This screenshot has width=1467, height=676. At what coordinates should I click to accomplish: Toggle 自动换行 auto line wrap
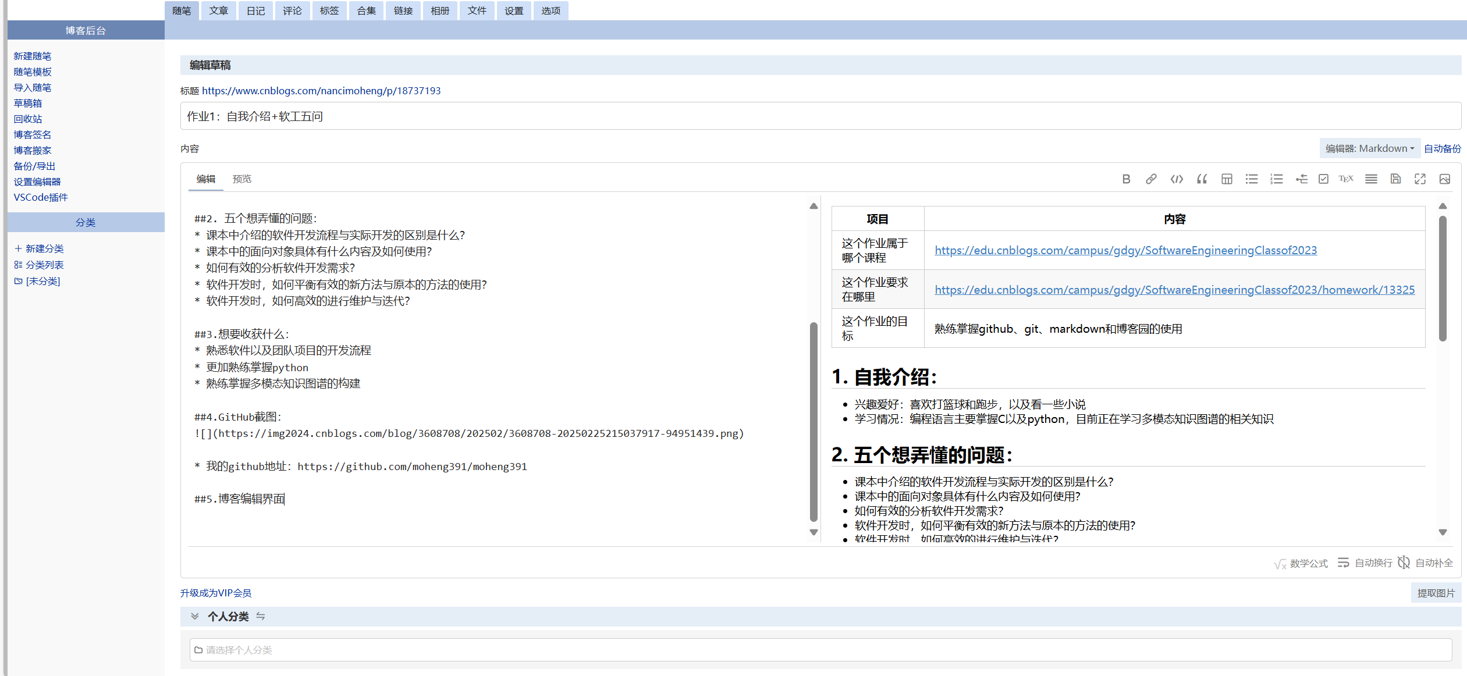click(1365, 563)
